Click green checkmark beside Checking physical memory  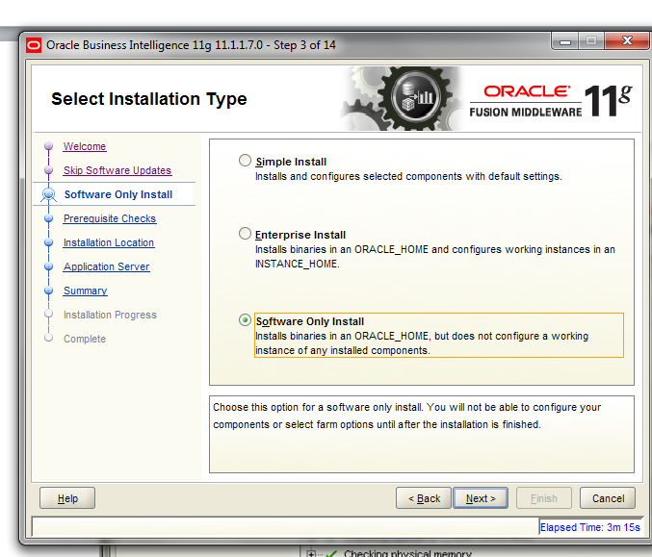(331, 554)
